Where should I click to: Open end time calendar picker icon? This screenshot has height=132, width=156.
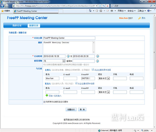98,56
